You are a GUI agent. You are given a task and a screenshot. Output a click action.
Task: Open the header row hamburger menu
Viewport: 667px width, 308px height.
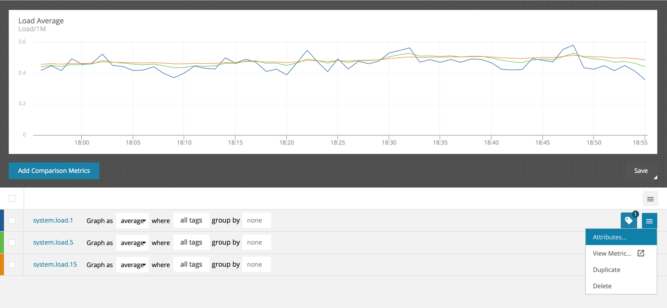click(650, 199)
